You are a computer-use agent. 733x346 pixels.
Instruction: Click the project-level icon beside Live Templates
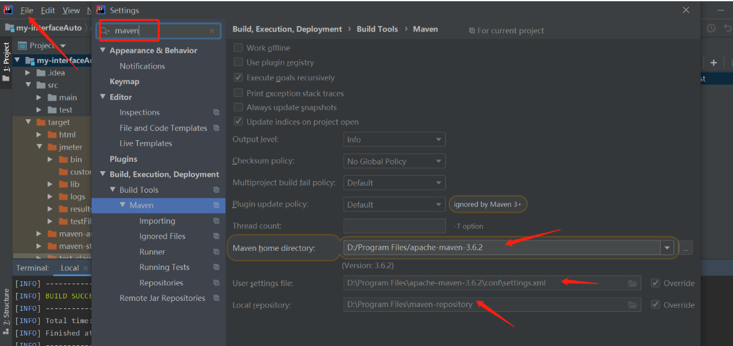pyautogui.click(x=216, y=143)
